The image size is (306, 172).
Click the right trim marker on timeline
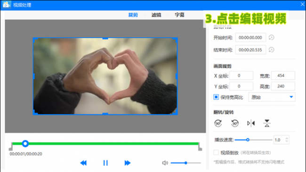[200, 147]
